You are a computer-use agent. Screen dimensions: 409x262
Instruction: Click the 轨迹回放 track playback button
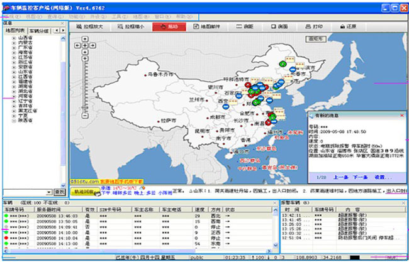coord(83,190)
